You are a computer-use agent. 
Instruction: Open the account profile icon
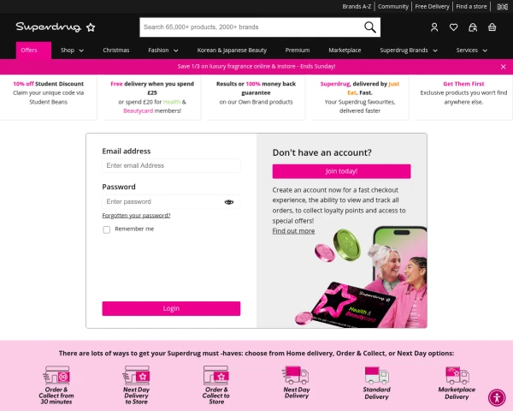click(x=434, y=27)
